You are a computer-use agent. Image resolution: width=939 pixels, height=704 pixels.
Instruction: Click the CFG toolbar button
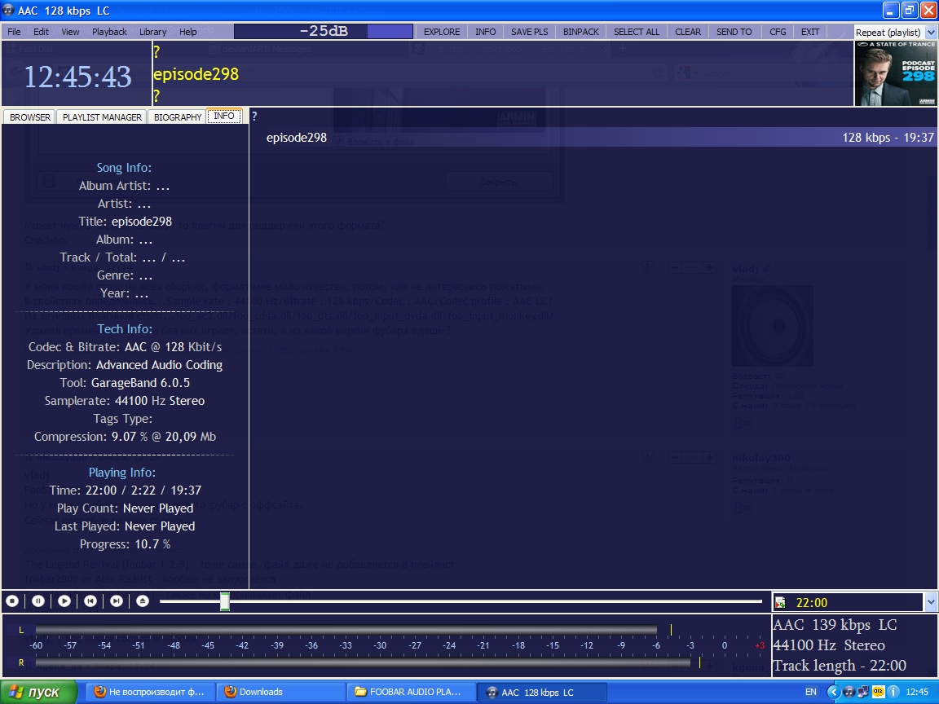tap(778, 32)
